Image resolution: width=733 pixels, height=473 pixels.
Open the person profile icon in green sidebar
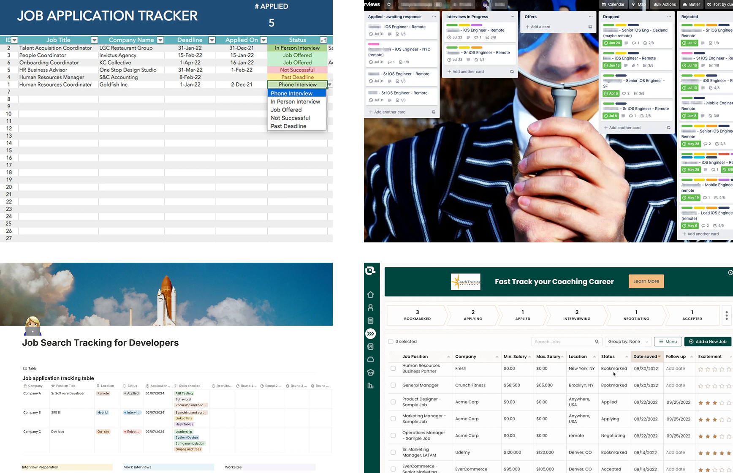[371, 308]
